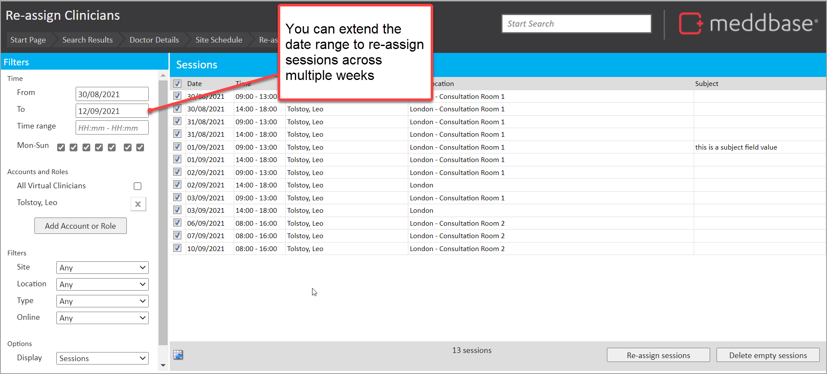Click the export grid icon below sessions
The height and width of the screenshot is (374, 827).
[178, 355]
